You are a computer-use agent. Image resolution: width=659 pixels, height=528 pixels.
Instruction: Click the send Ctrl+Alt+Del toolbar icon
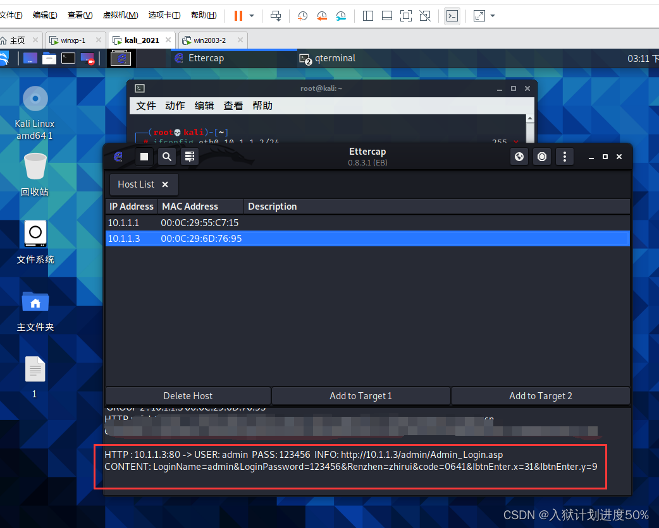coord(276,16)
